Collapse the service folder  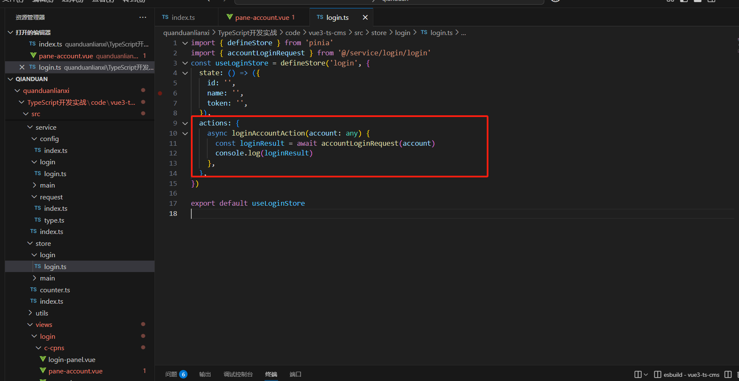pos(30,127)
